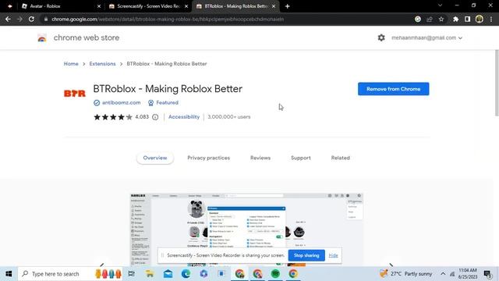Go to the Home breadcrumb
Viewport: 499px width, 281px height.
(x=71, y=64)
